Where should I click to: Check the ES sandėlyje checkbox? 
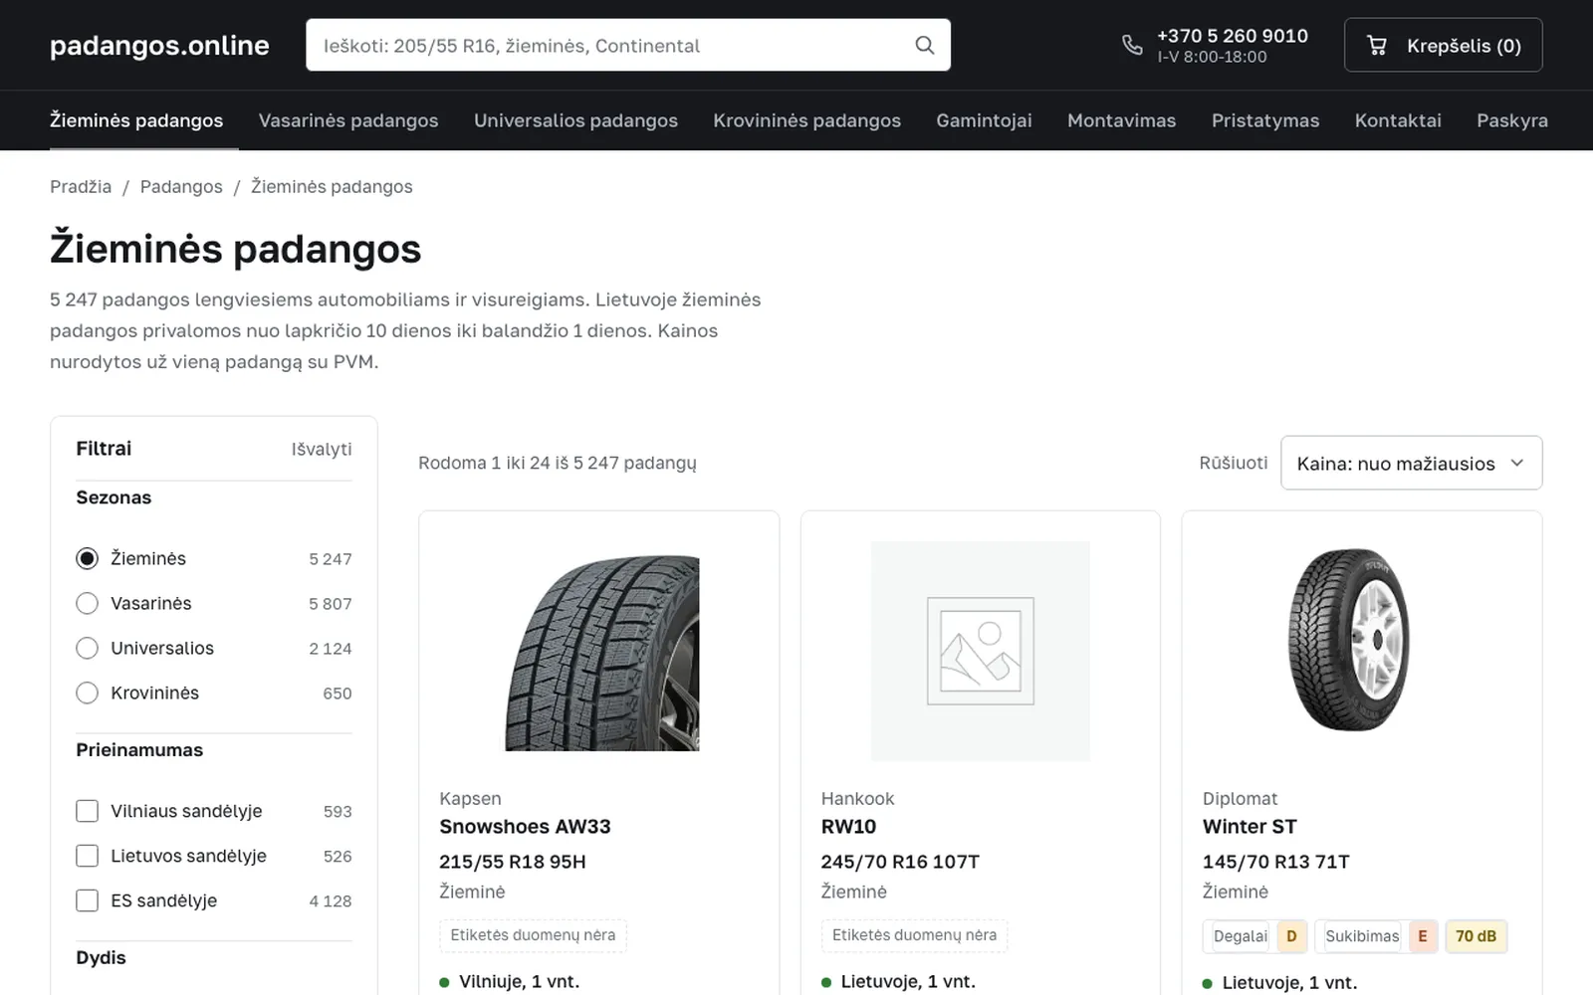click(88, 900)
